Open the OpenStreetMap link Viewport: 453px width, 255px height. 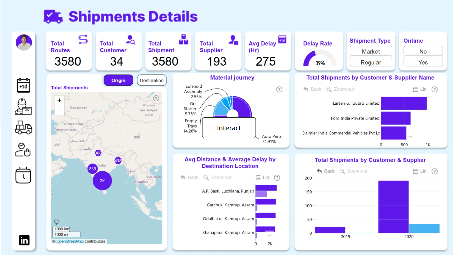pyautogui.click(x=70, y=241)
